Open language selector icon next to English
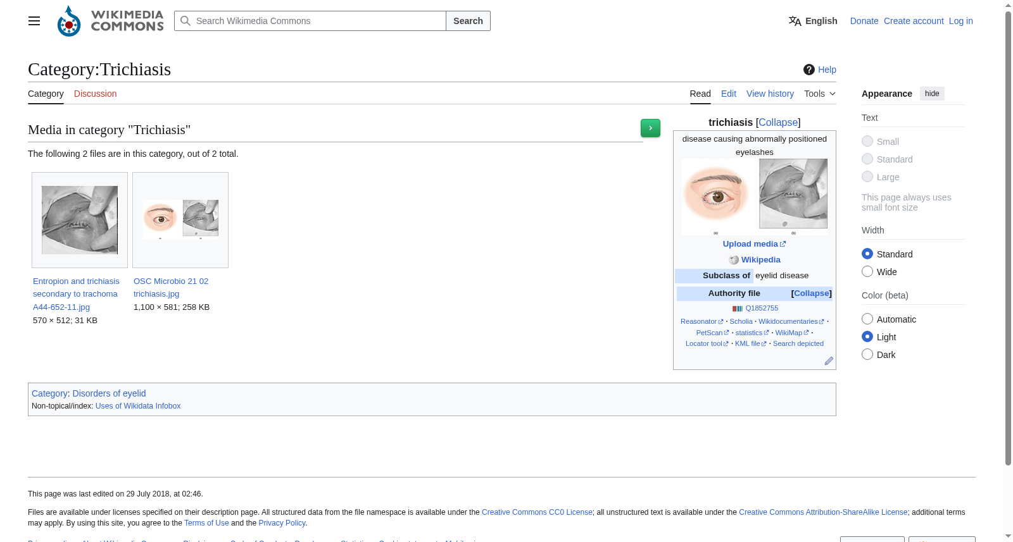Screen dimensions: 1013x542 795,21
